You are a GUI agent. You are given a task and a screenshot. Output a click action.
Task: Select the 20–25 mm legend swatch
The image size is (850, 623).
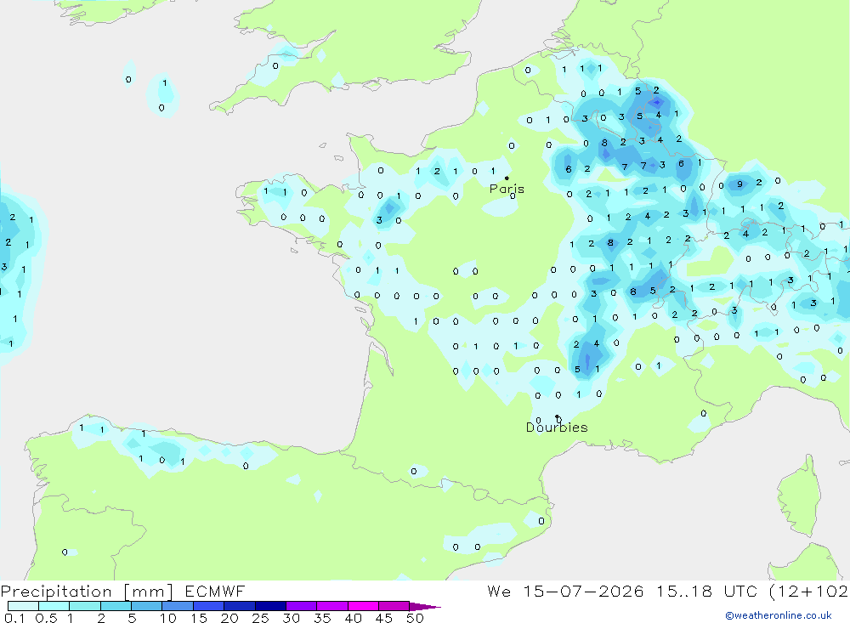(x=240, y=606)
